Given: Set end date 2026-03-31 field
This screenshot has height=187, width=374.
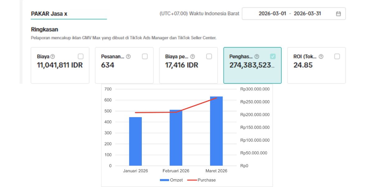Looking at the screenshot, I should coord(307,14).
